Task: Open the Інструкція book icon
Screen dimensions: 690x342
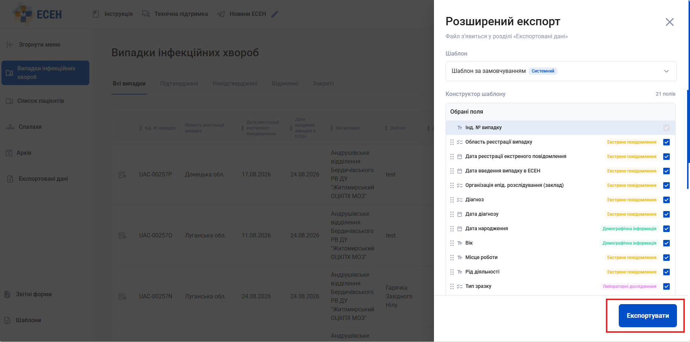Action: point(96,14)
